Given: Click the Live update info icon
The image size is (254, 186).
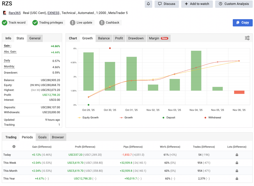Looking at the screenshot, I should click(73, 23).
